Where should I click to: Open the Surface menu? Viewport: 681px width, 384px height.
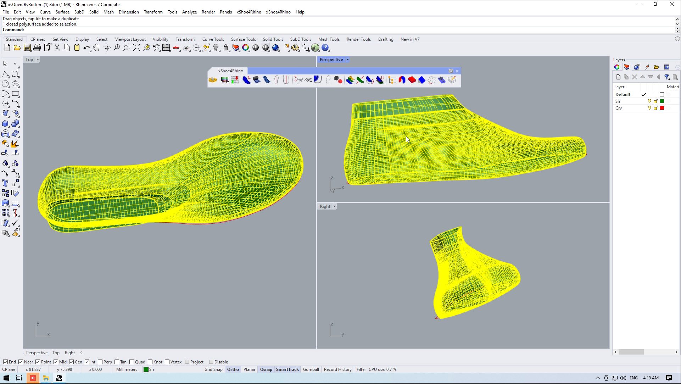62,12
